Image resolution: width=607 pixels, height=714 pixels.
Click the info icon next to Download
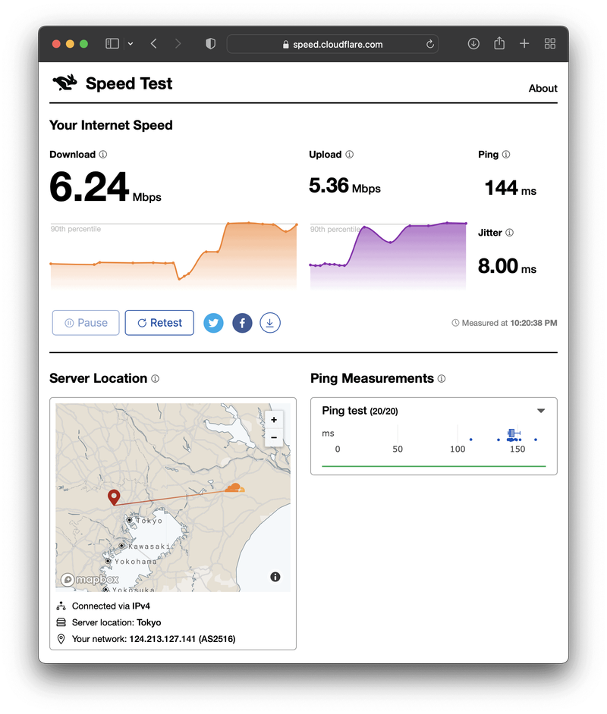(x=103, y=155)
